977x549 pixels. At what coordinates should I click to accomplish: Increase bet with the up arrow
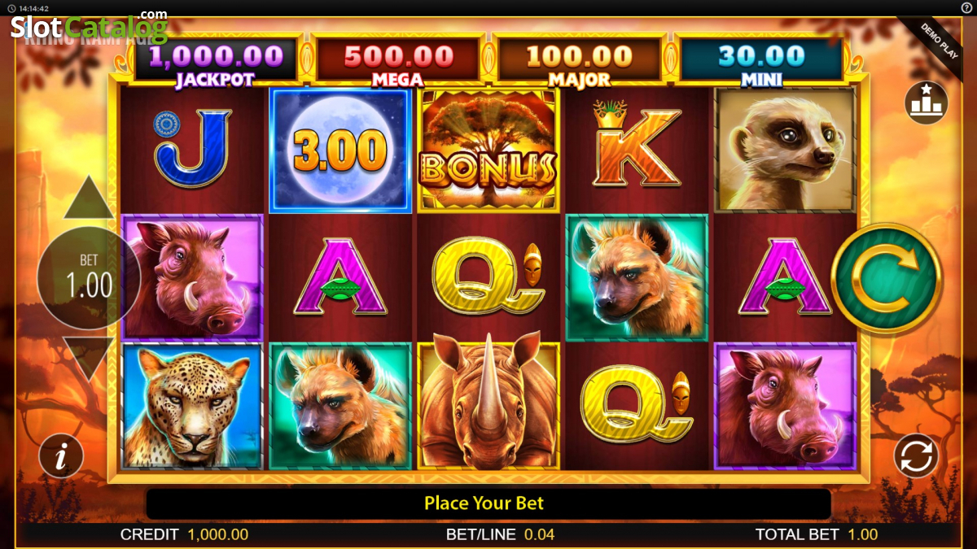[88, 197]
